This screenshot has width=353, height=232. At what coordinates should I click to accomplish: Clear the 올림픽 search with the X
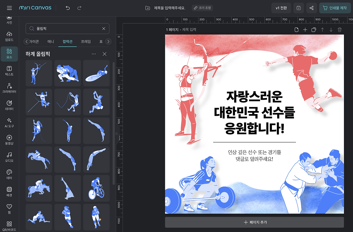[104, 29]
